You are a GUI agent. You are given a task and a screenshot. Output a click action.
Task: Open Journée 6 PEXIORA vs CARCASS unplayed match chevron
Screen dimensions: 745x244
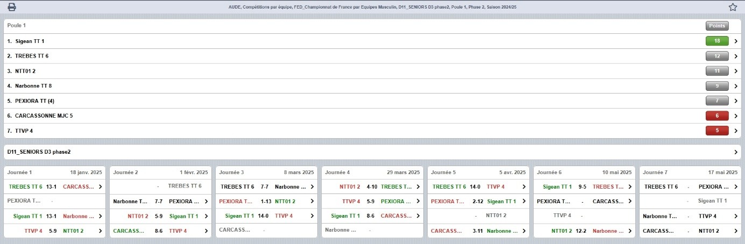coord(630,202)
